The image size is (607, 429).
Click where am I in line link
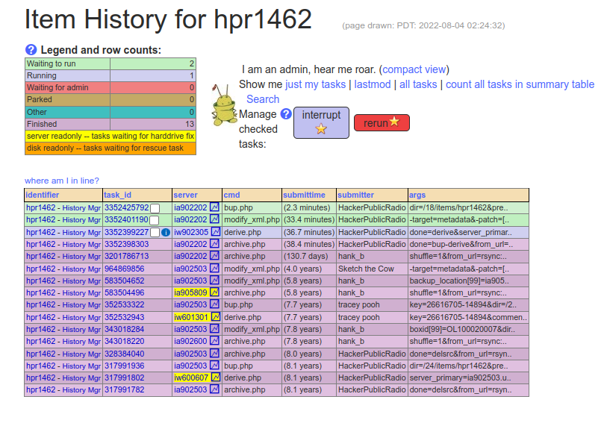[x=62, y=181]
